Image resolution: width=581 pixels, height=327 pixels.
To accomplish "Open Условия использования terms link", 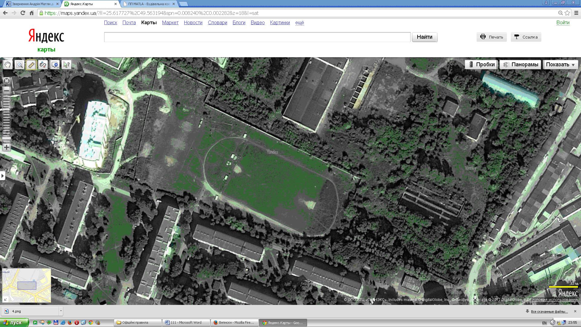I will (555, 300).
